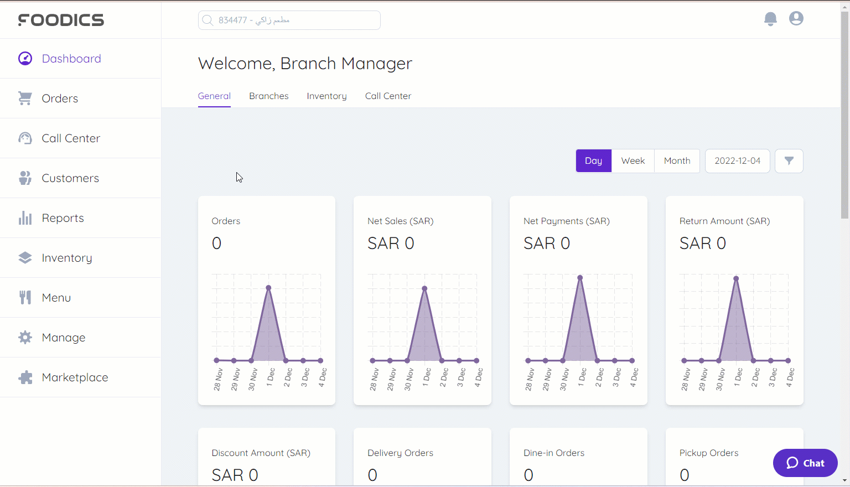The width and height of the screenshot is (850, 487).
Task: Click the Marketplace puzzle piece icon
Action: tap(25, 377)
